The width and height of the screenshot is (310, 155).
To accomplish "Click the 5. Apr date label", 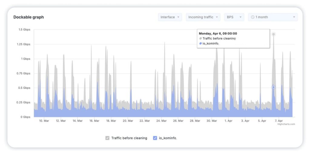I will click(262, 121).
